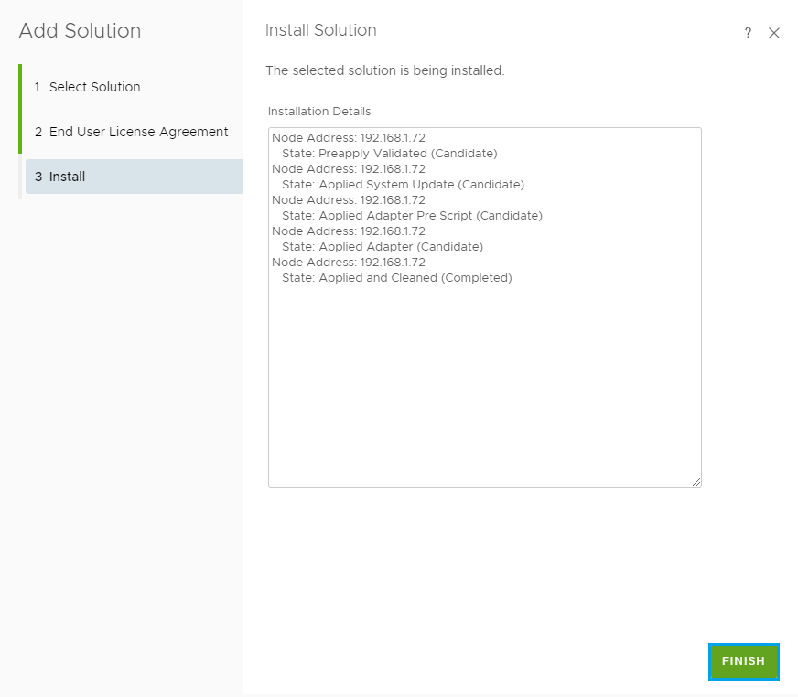Click the solution being installed status message
This screenshot has height=697, width=798.
(384, 70)
